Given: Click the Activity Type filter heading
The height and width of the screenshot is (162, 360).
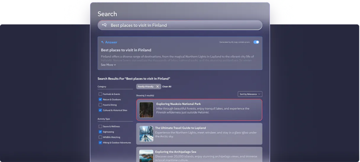Looking at the screenshot, I should pos(104,119).
